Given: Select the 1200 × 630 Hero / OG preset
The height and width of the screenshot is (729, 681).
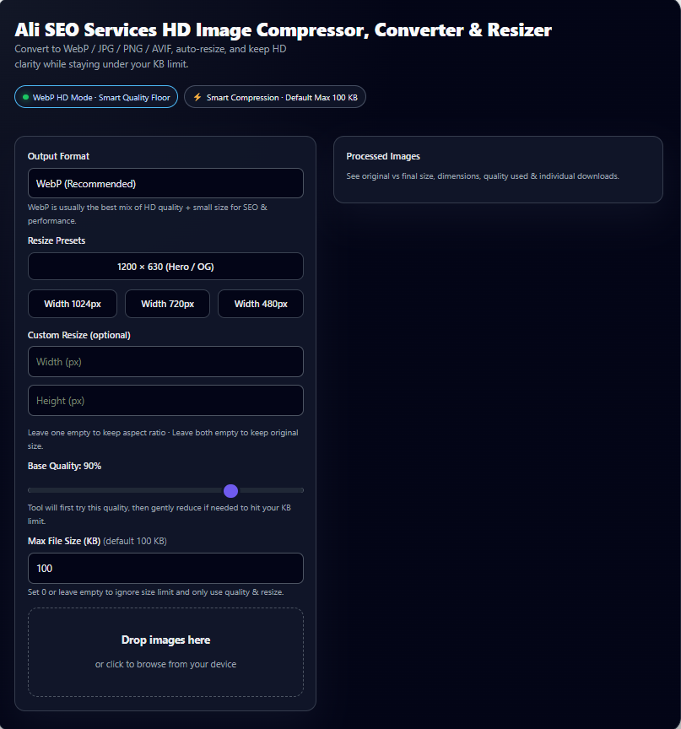Looking at the screenshot, I should click(x=165, y=266).
